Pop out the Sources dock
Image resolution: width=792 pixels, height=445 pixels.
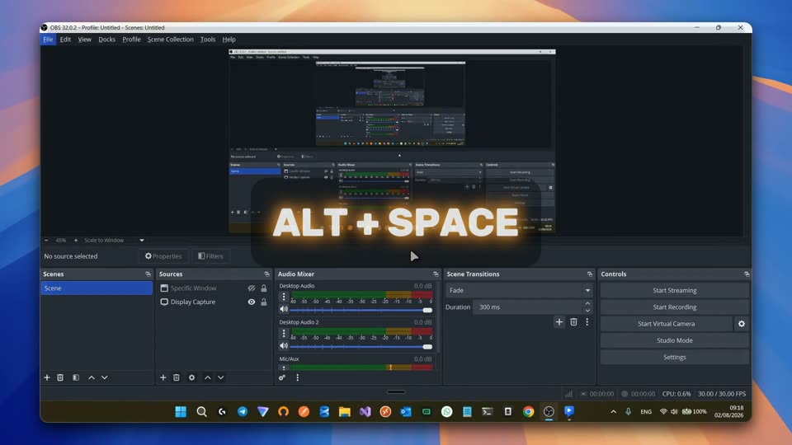click(266, 274)
